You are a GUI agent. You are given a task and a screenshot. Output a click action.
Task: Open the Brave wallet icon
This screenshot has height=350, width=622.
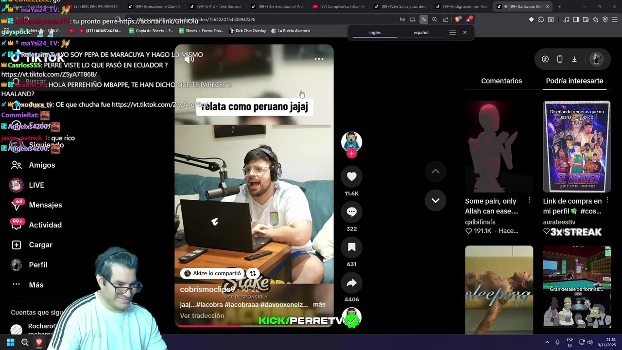coord(586,19)
